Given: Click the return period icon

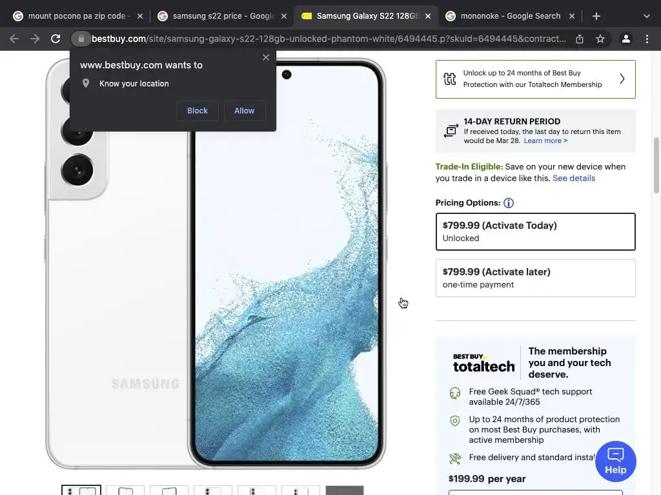Looking at the screenshot, I should click(451, 130).
